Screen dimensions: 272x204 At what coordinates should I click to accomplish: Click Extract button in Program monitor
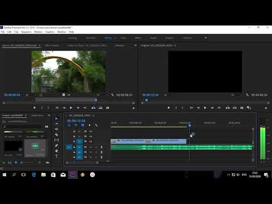(x=235, y=108)
